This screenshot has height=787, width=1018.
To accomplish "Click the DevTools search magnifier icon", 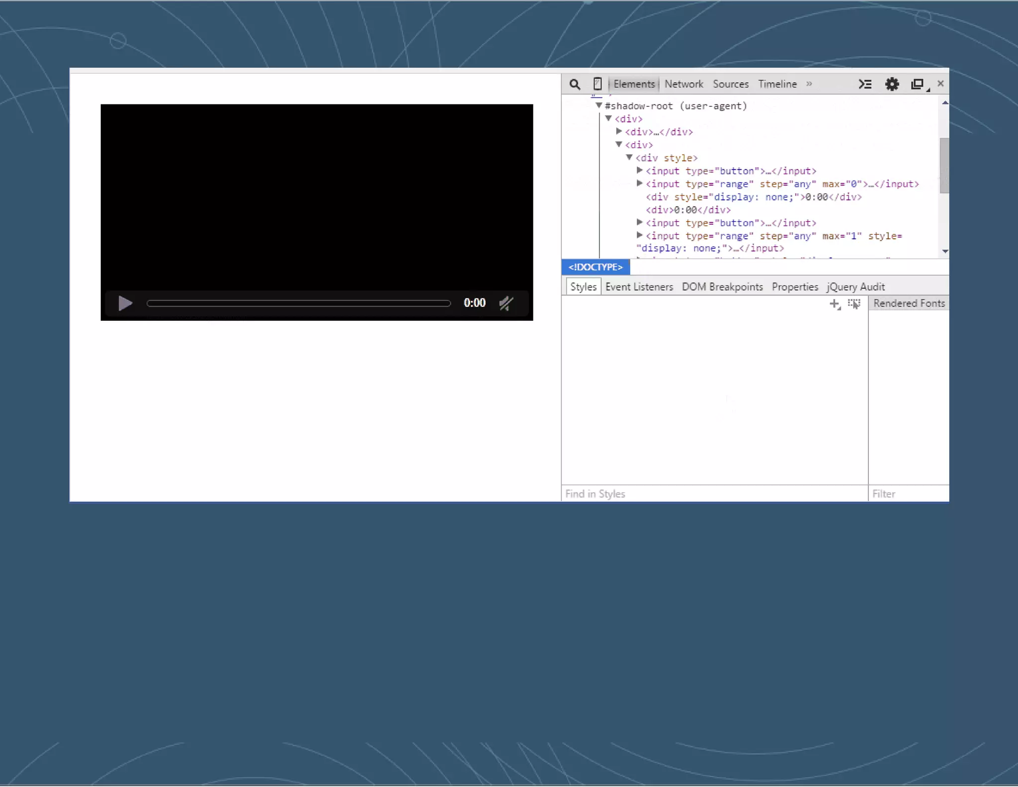I will tap(575, 84).
